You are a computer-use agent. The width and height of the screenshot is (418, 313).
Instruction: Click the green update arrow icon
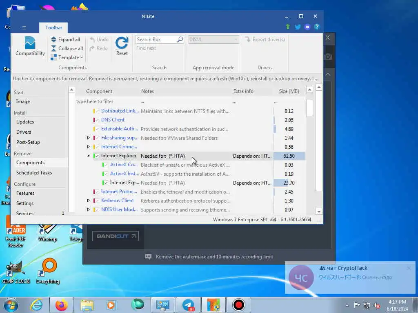tap(288, 27)
